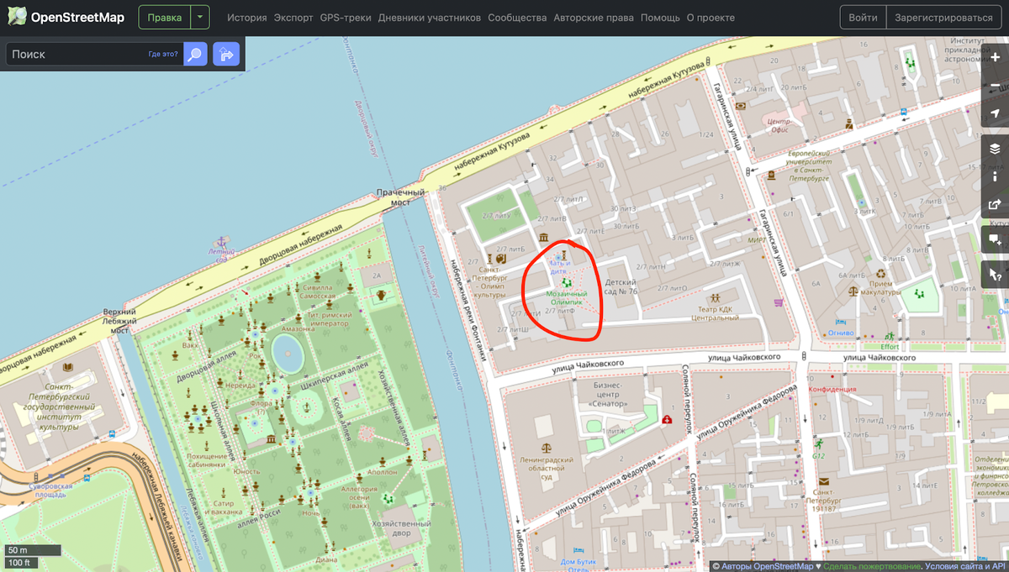Image resolution: width=1009 pixels, height=572 pixels.
Task: Click the anchor icon at Летний сад
Action: pyautogui.click(x=221, y=242)
